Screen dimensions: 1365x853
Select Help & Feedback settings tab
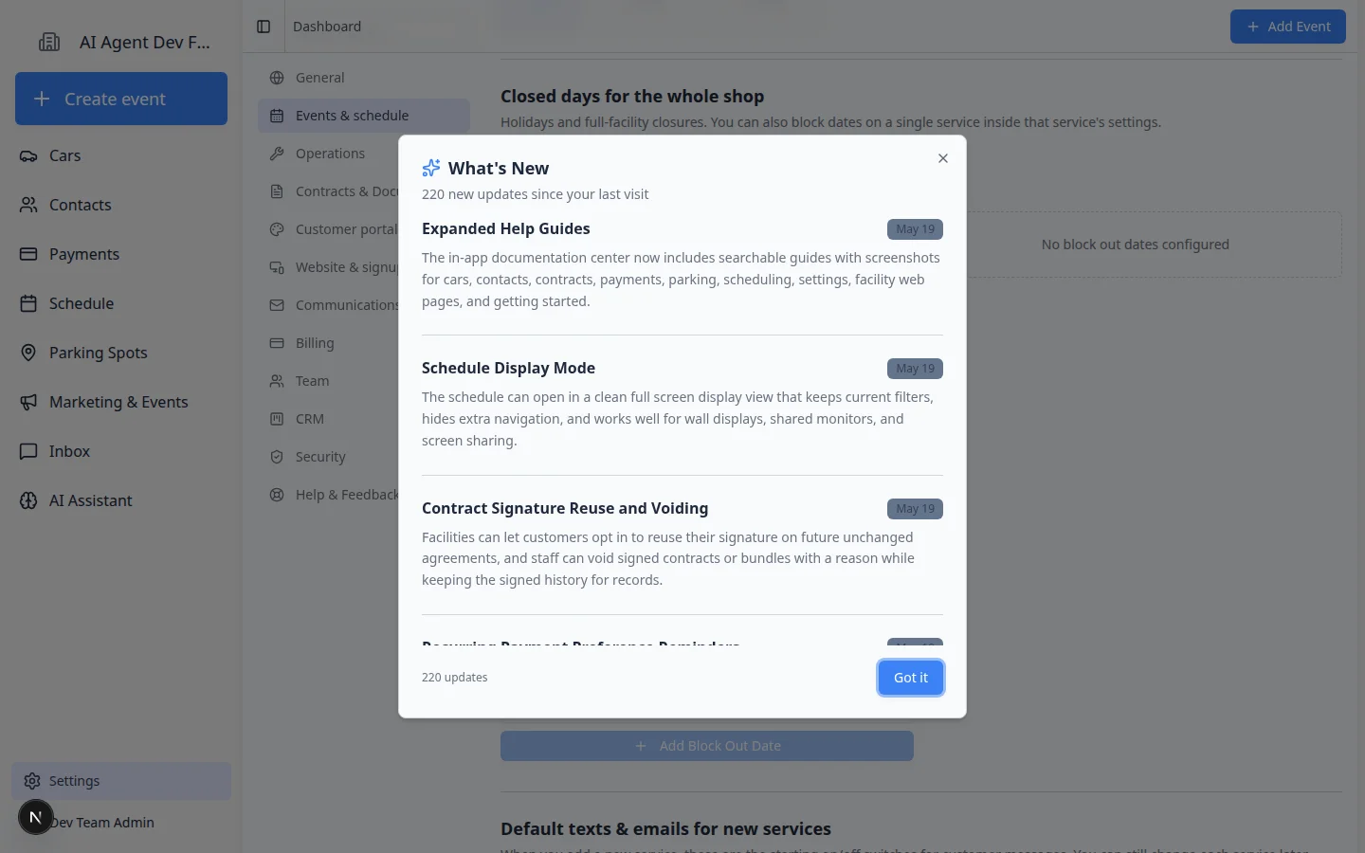[x=328, y=495]
